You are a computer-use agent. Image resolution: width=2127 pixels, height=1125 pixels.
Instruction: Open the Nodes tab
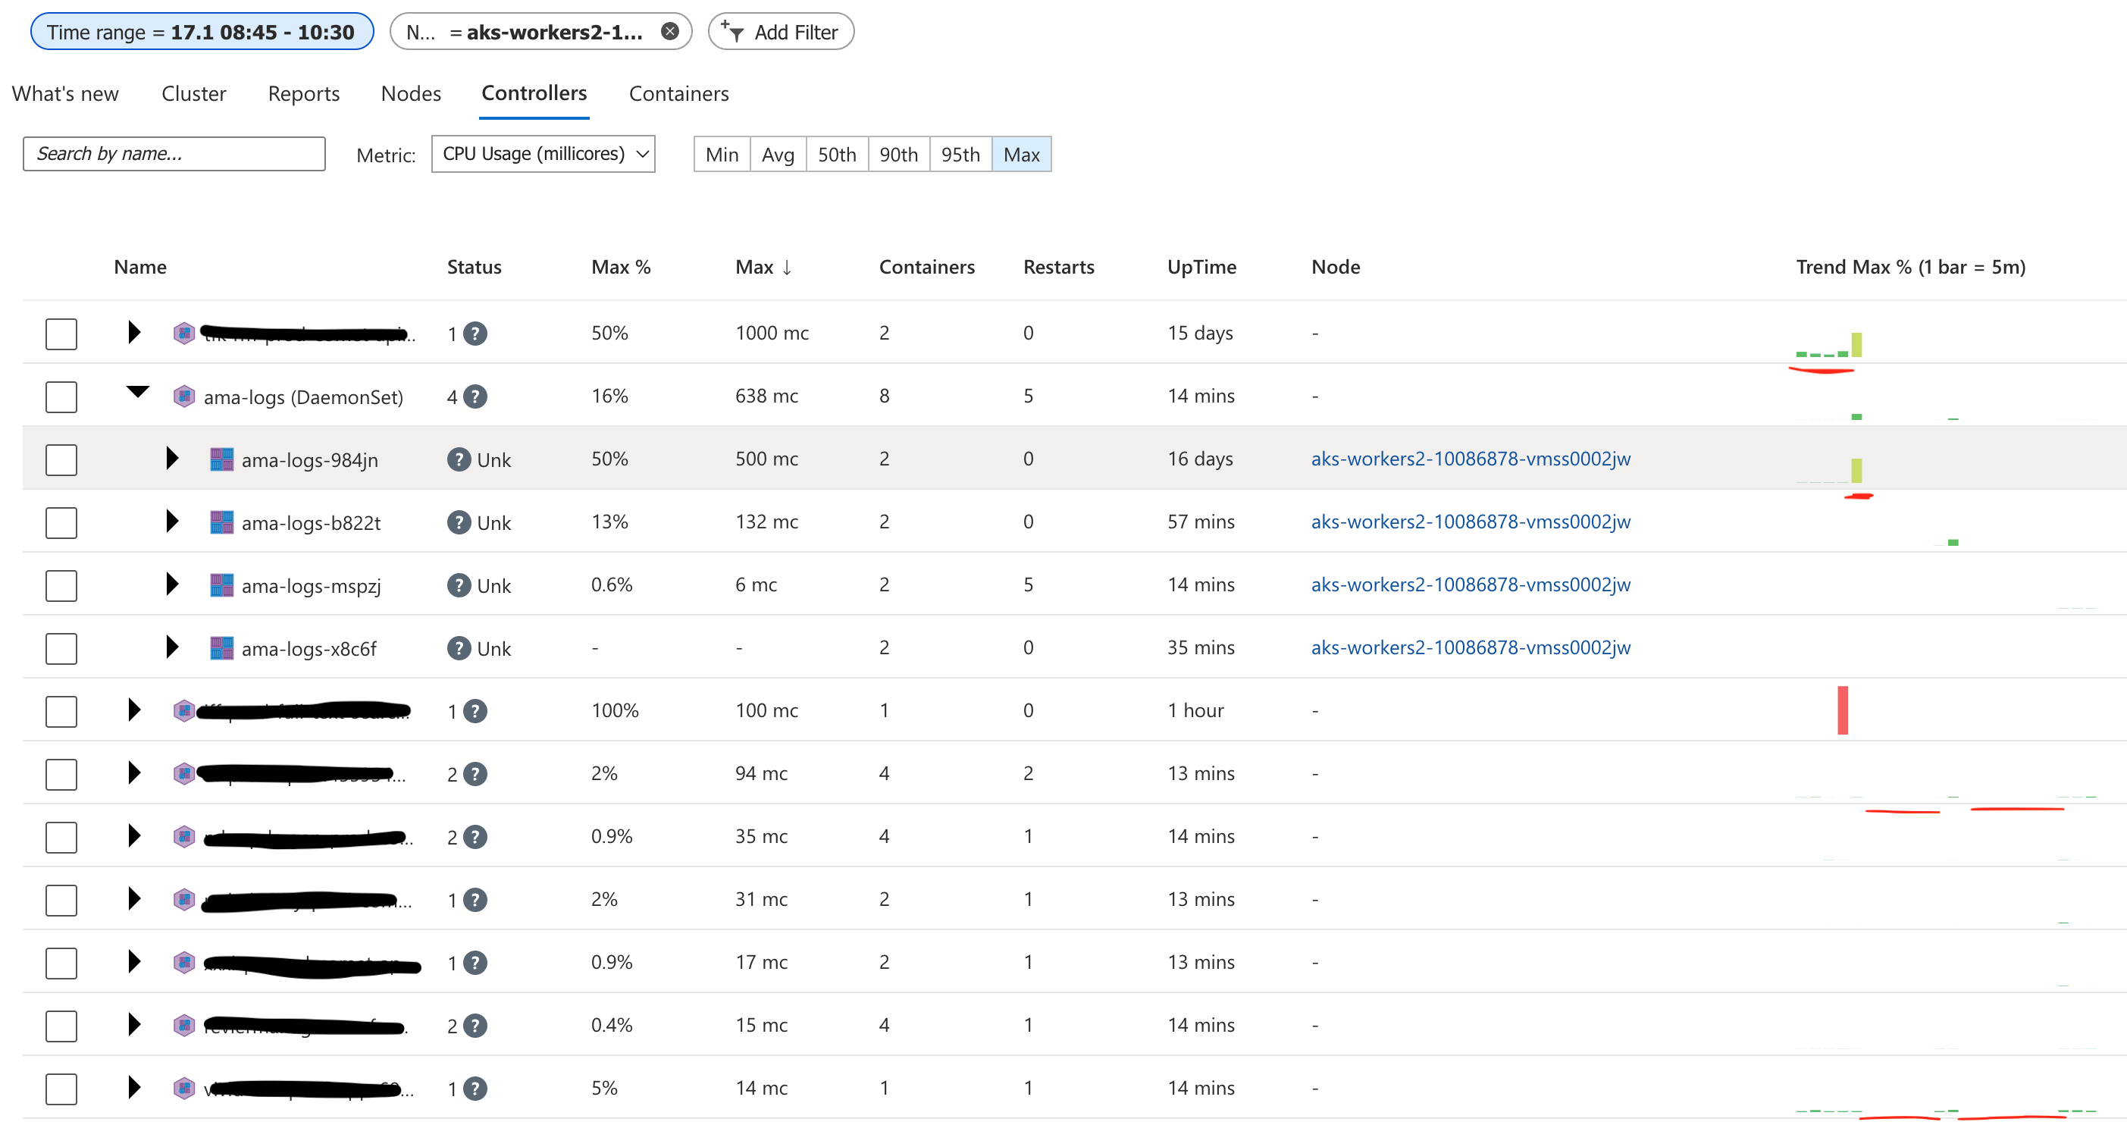click(410, 93)
